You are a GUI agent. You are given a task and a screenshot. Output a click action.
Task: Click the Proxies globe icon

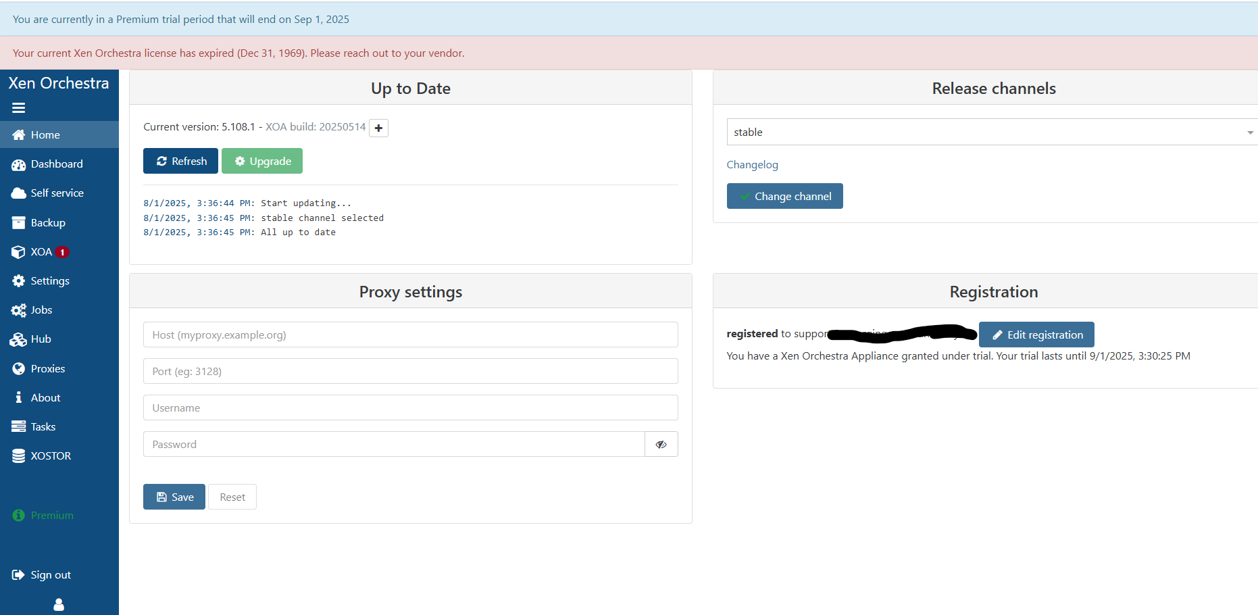[18, 369]
